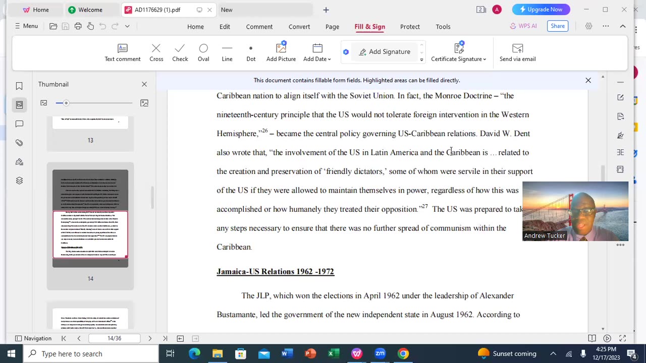Activate the hand pan tool
This screenshot has height=363, width=646.
90,26
